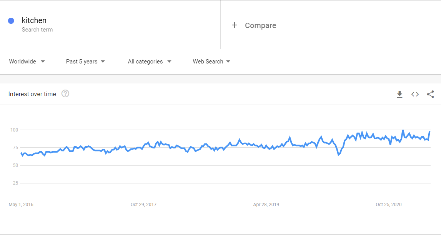The width and height of the screenshot is (441, 235).
Task: Click the Oct 29, 2017 axis label
Action: (x=143, y=205)
